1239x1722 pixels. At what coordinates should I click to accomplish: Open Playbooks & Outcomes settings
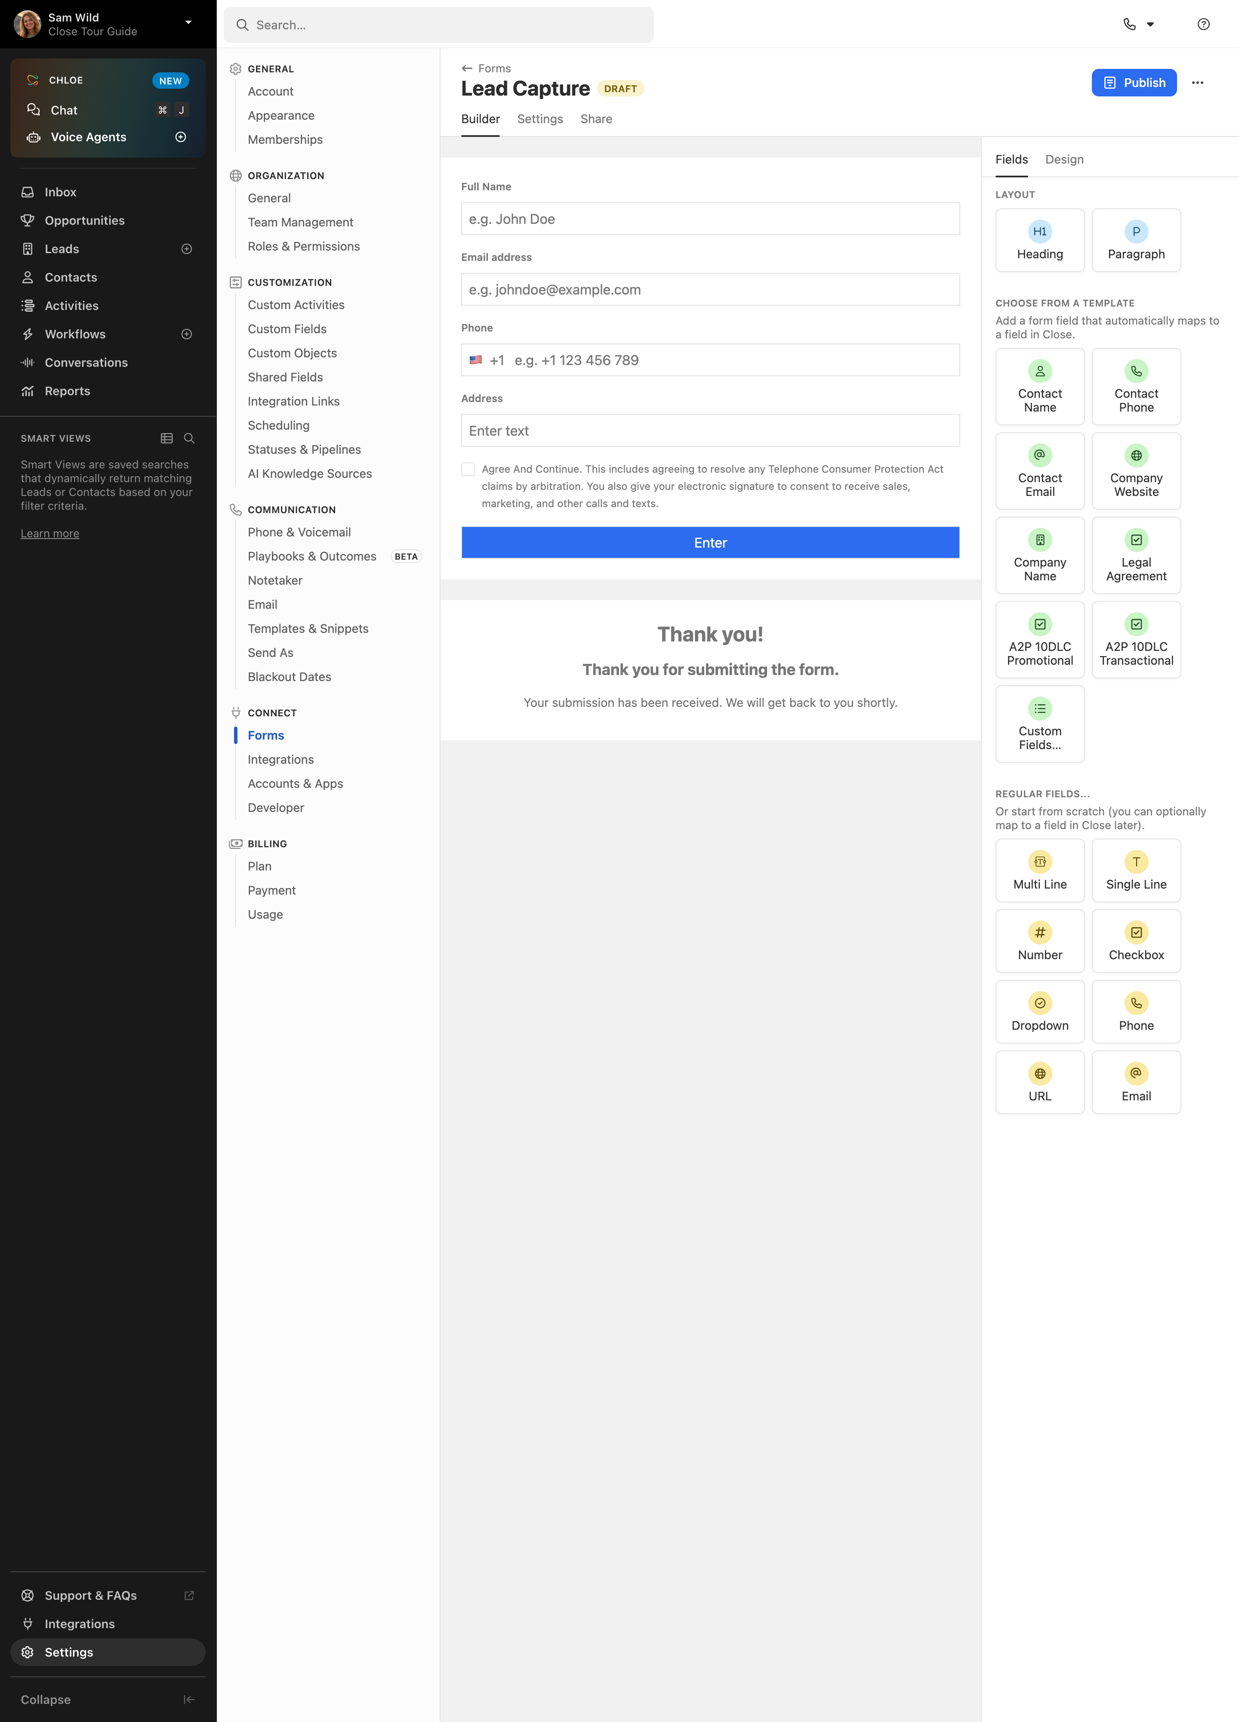[312, 557]
